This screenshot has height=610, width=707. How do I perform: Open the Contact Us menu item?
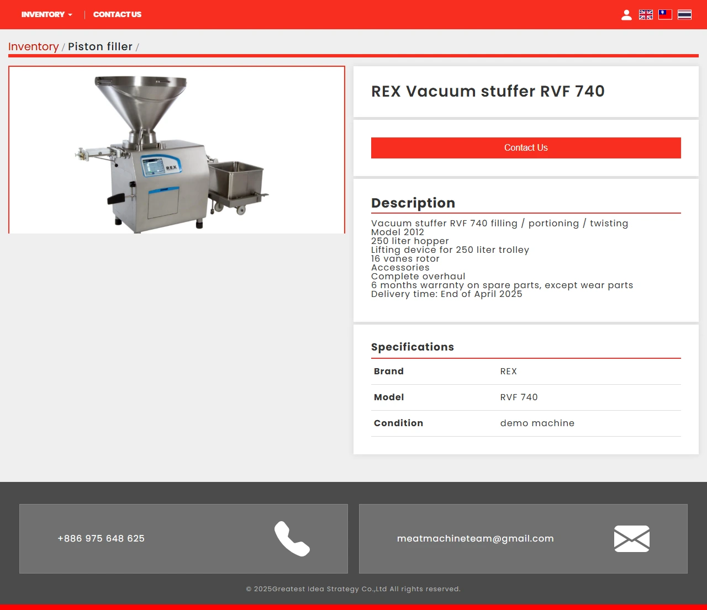pyautogui.click(x=117, y=14)
